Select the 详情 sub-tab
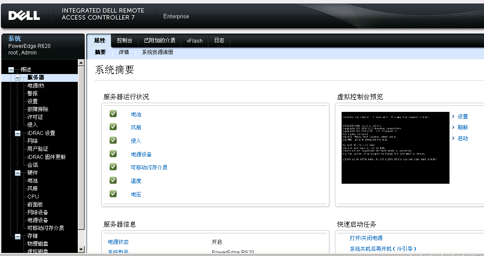Screen dimensions: 484x256 pos(124,52)
